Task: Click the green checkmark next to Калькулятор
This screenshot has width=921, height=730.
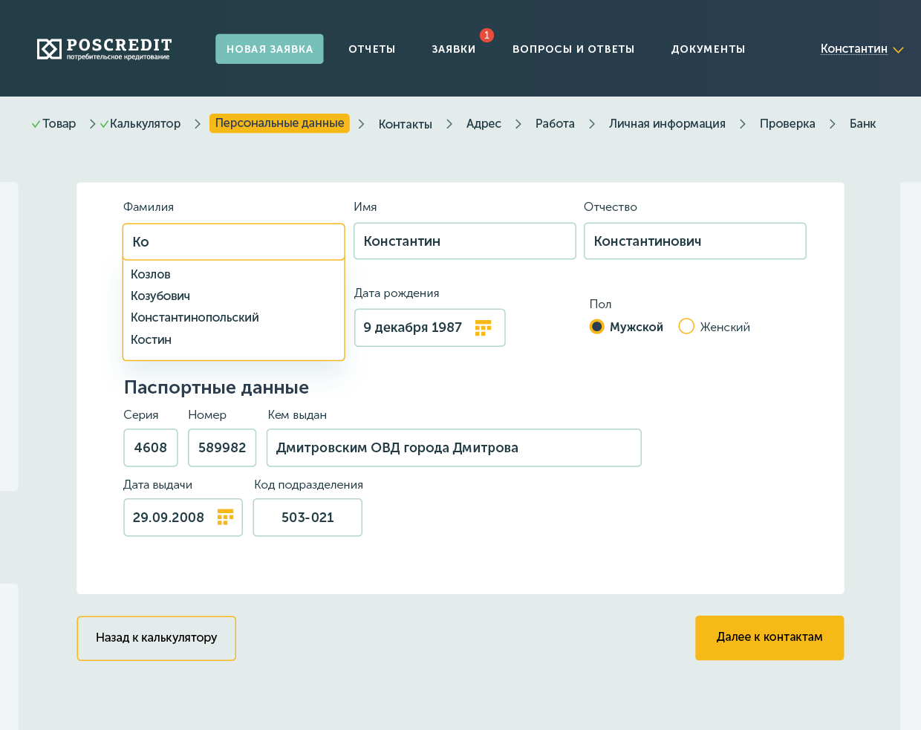Action: (104, 124)
